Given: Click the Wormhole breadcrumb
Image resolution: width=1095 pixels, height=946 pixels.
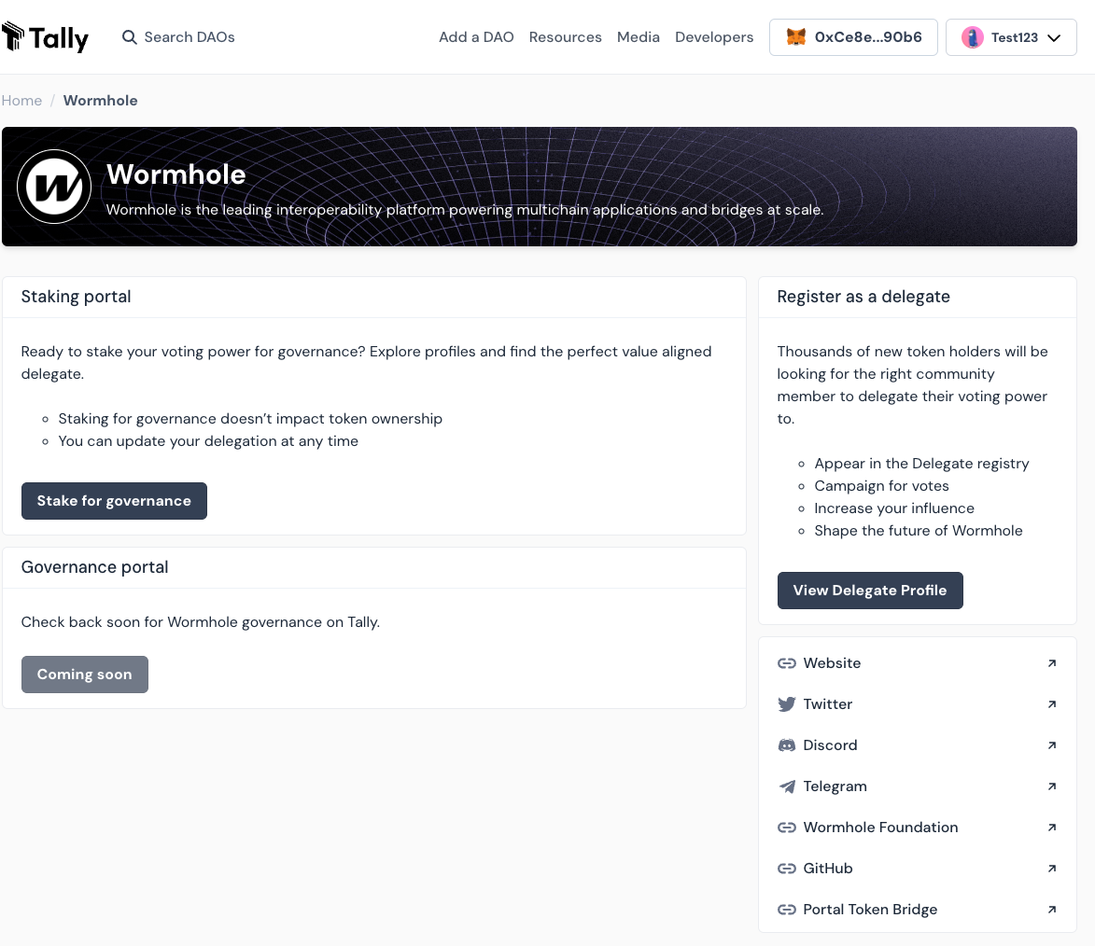Looking at the screenshot, I should (x=101, y=101).
